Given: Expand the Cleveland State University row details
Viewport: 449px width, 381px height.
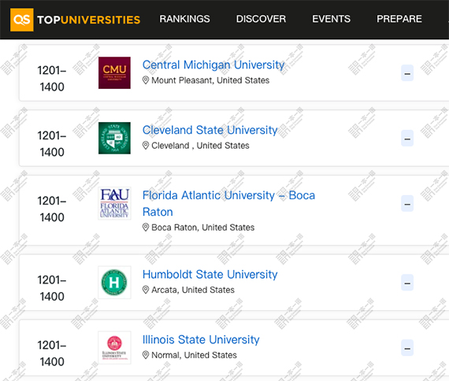Looking at the screenshot, I should tap(407, 139).
